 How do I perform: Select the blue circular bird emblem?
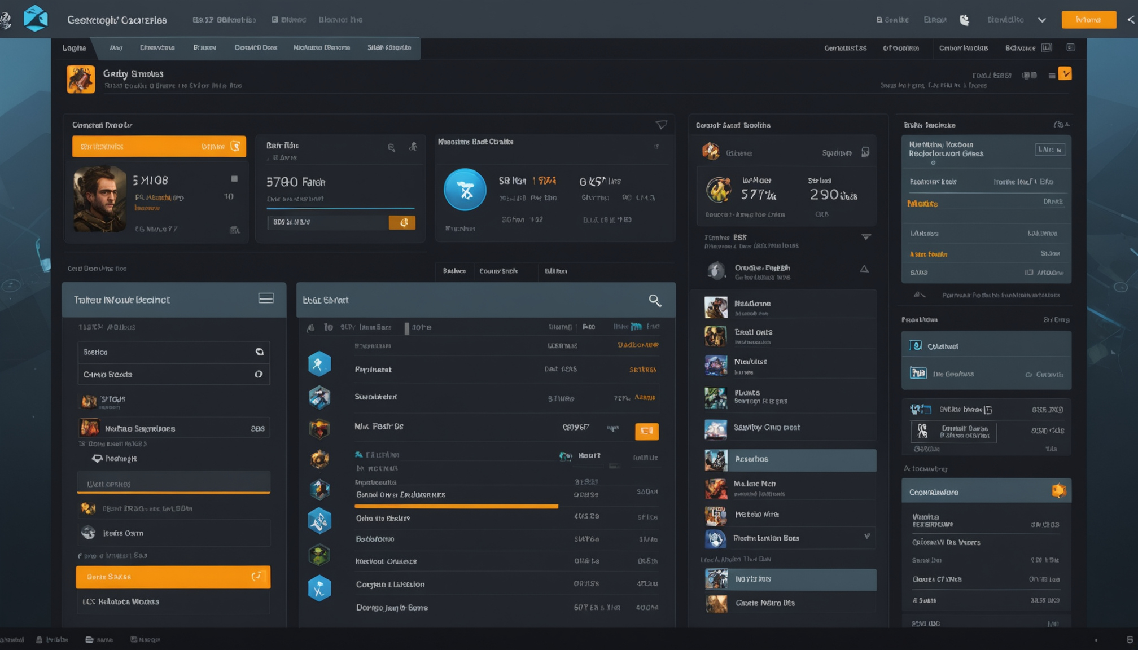[x=465, y=190]
